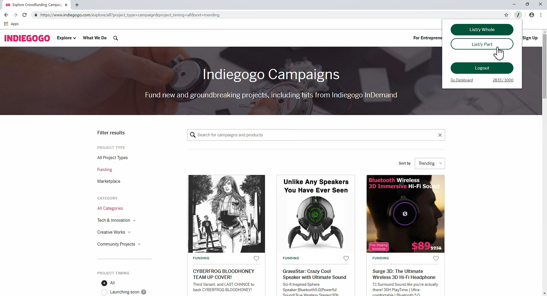Click the browser back arrow
Viewport: 547px width, 296px height.
(6, 15)
